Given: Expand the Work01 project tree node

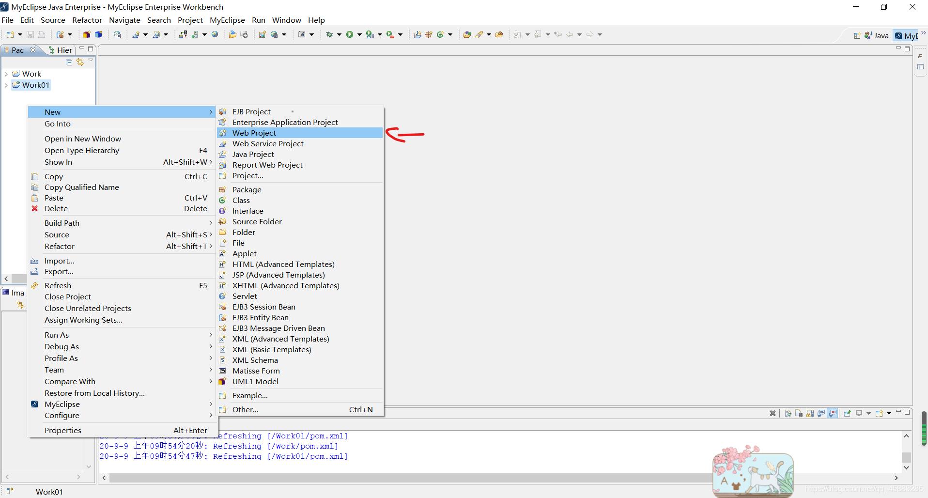Looking at the screenshot, I should 6,85.
